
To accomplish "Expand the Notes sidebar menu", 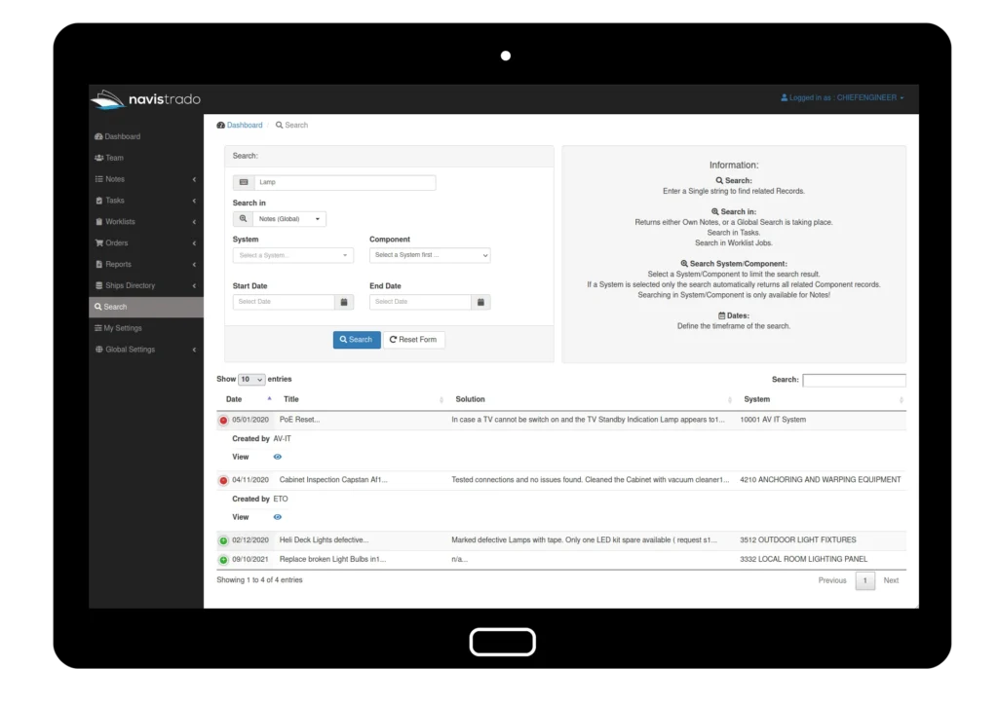I will [x=146, y=179].
